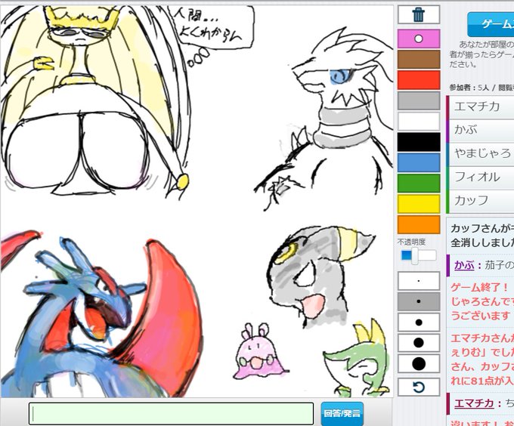Pick the pink color swatch
Viewport: 514px width, 426px height.
point(419,39)
